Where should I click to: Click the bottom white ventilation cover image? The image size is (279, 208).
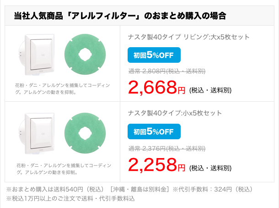click(37, 133)
